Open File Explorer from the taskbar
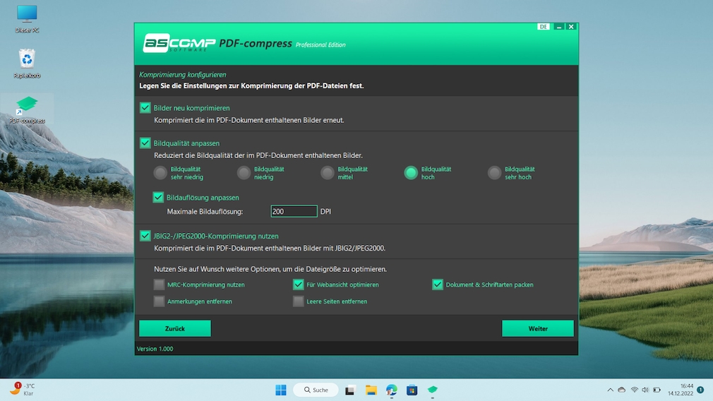 tap(371, 390)
